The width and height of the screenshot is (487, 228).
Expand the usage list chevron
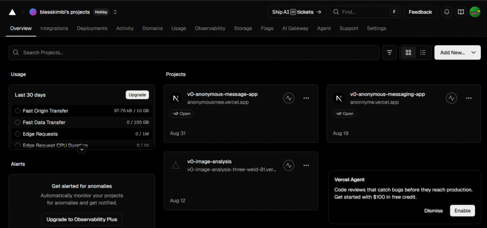point(82,149)
